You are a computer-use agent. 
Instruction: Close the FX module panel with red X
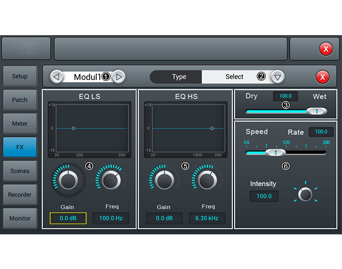coord(322,77)
